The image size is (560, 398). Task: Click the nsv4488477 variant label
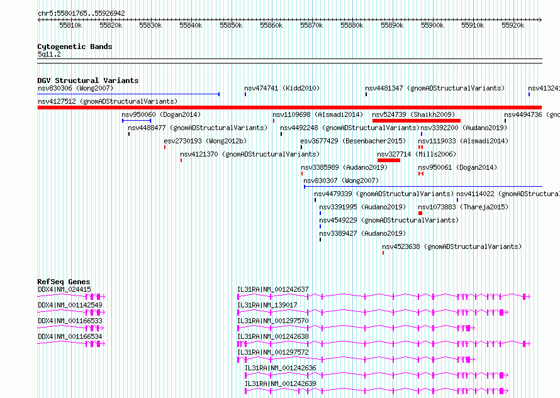pyautogui.click(x=198, y=128)
